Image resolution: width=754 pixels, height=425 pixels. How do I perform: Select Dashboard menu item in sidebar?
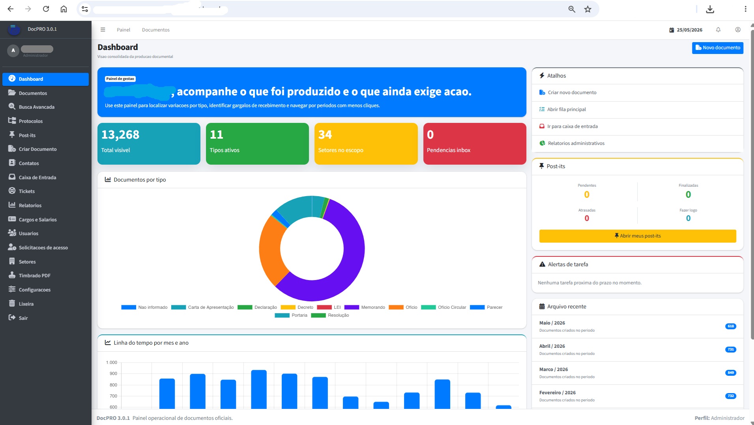(45, 79)
